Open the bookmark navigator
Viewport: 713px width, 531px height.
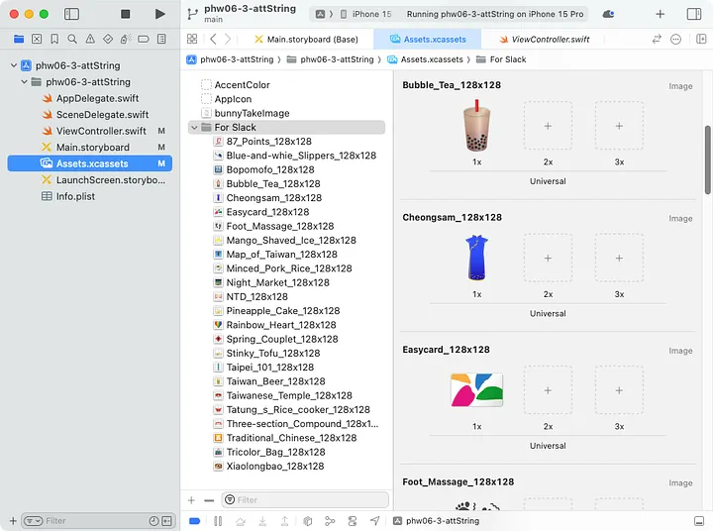click(x=54, y=39)
